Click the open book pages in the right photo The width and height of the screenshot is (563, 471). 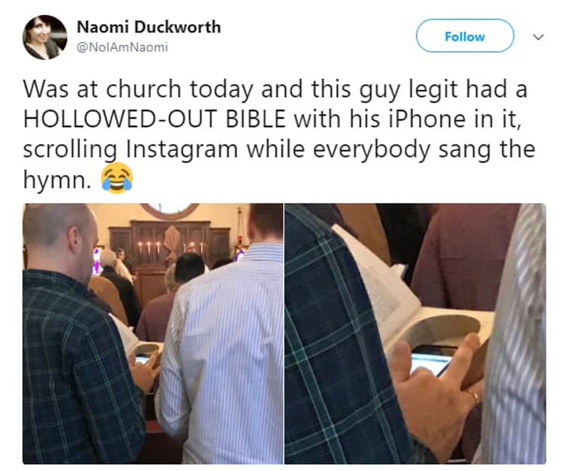pos(377,284)
